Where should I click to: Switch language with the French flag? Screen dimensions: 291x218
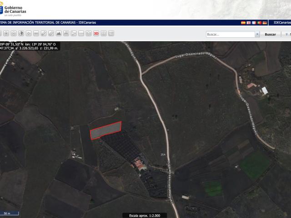[254, 22]
